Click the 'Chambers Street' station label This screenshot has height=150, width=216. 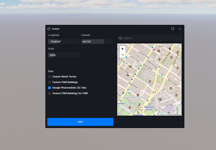[149, 108]
